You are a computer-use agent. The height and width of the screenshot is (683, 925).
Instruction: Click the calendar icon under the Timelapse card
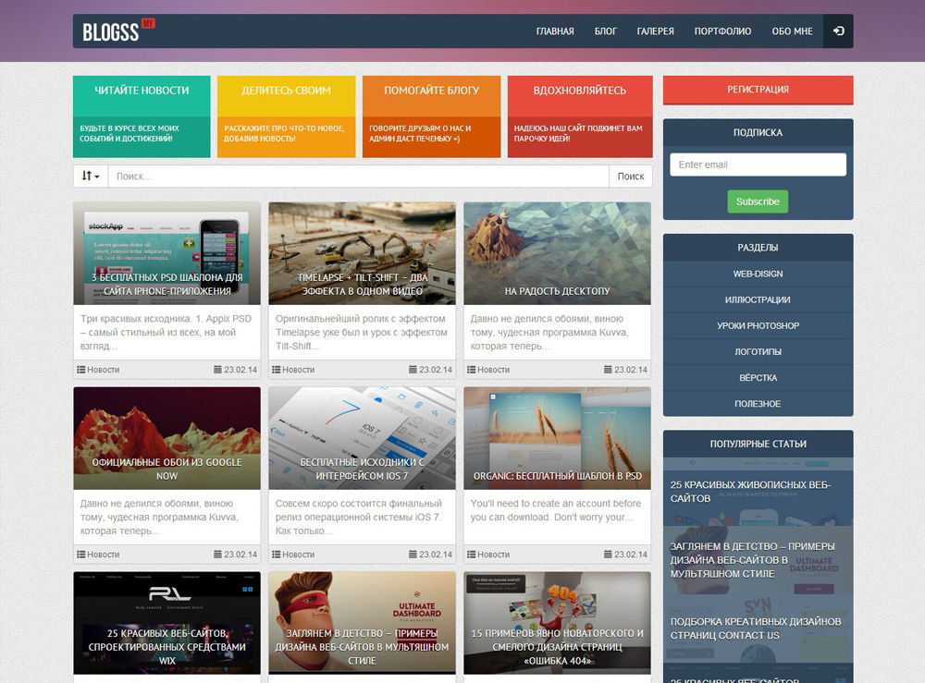click(413, 370)
